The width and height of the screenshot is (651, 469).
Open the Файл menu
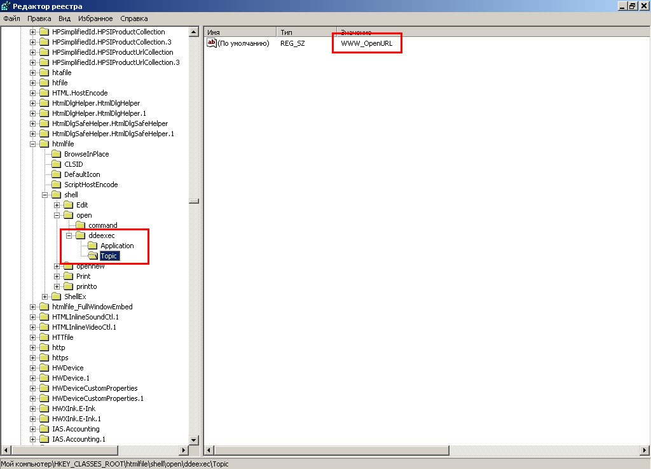[x=11, y=18]
